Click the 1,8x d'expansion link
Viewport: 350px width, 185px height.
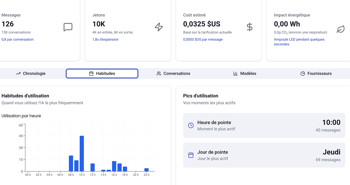pyautogui.click(x=106, y=39)
